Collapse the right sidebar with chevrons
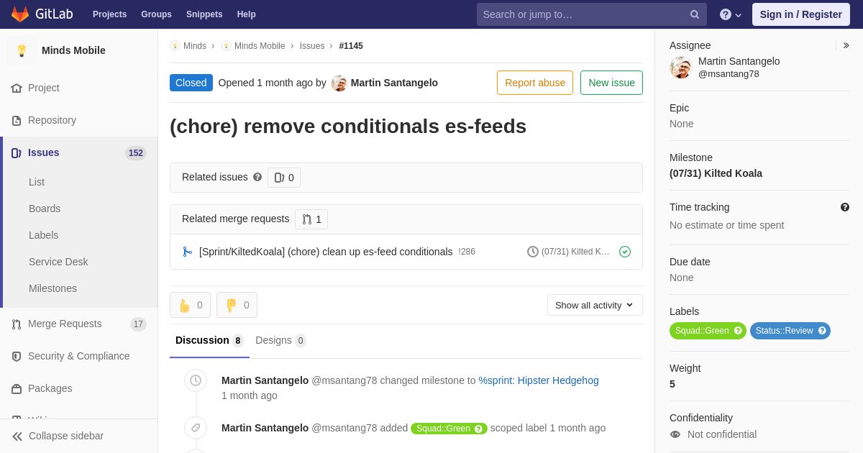Screen dimensions: 863x453 click(x=846, y=45)
